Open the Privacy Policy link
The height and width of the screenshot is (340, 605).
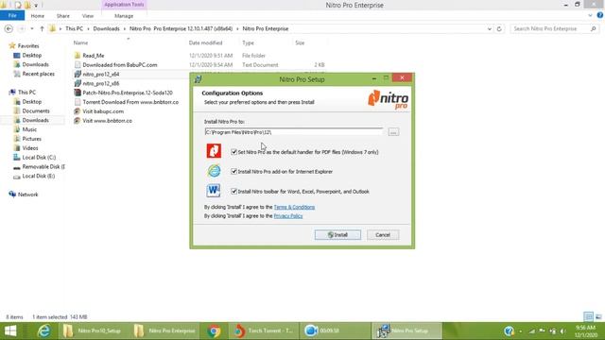(x=288, y=216)
